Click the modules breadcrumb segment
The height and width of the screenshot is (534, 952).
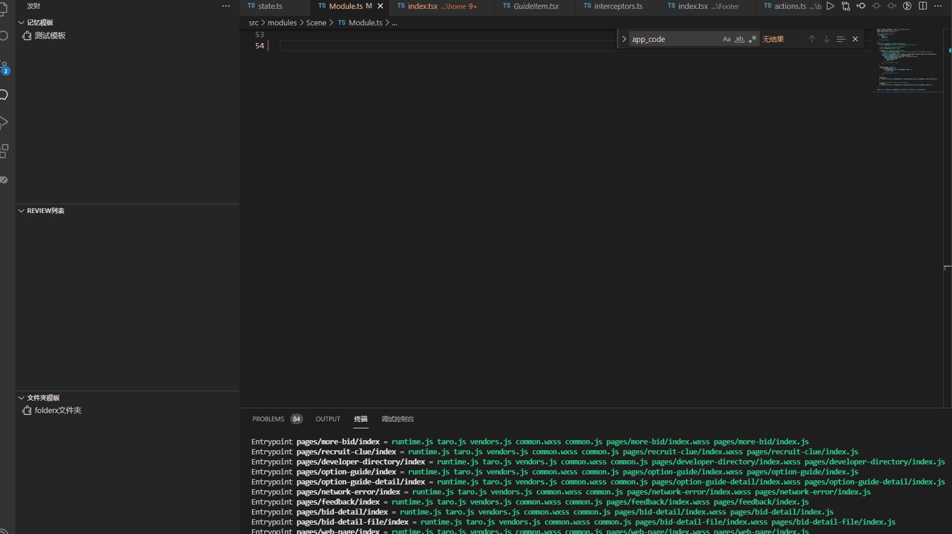pos(283,22)
